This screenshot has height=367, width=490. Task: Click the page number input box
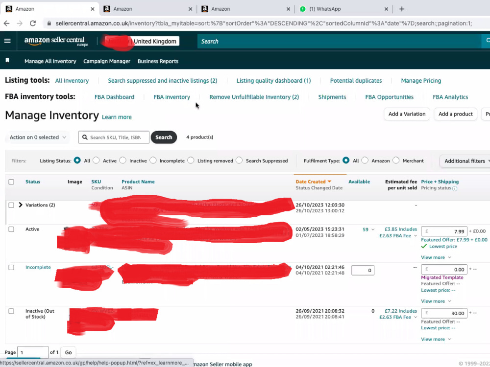33,352
